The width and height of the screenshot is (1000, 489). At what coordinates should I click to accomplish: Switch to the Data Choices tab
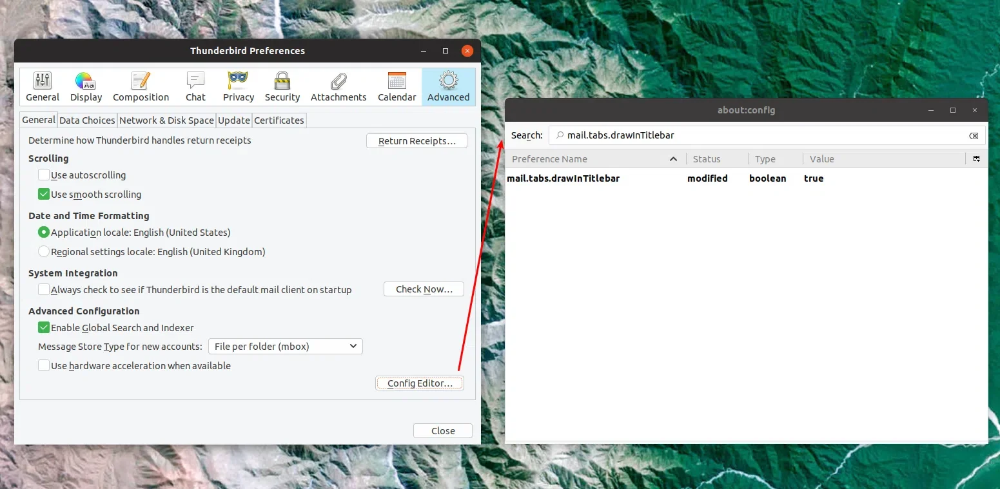[x=87, y=120]
